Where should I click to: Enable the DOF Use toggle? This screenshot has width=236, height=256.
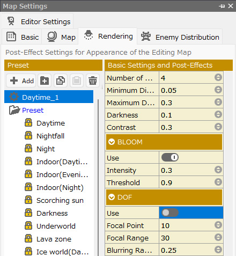coord(170,213)
